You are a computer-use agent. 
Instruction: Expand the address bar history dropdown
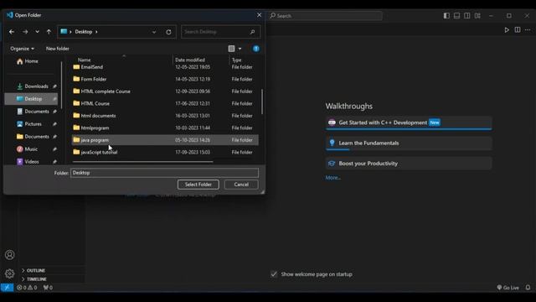pos(154,32)
